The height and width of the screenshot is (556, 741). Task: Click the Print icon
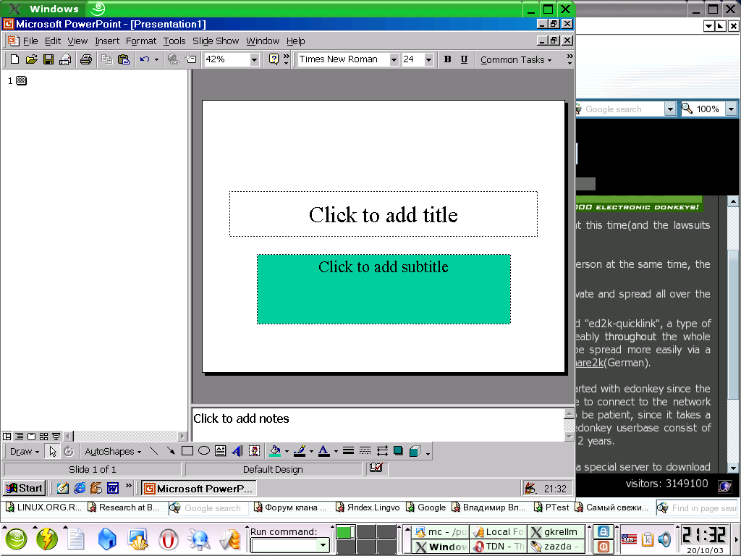pyautogui.click(x=86, y=59)
